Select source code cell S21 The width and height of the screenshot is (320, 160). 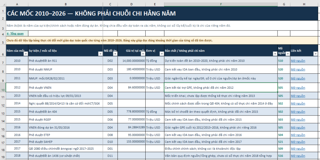point(284,142)
